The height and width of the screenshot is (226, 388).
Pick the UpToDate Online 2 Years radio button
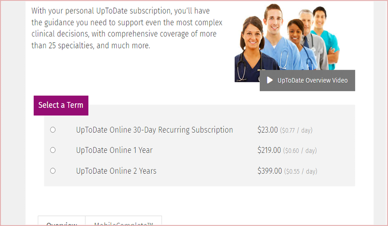point(53,171)
